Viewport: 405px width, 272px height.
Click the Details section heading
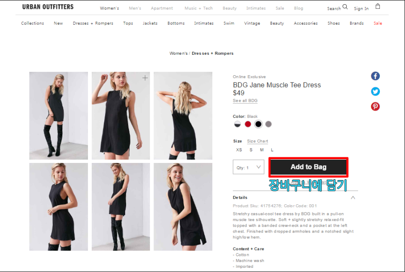(240, 198)
